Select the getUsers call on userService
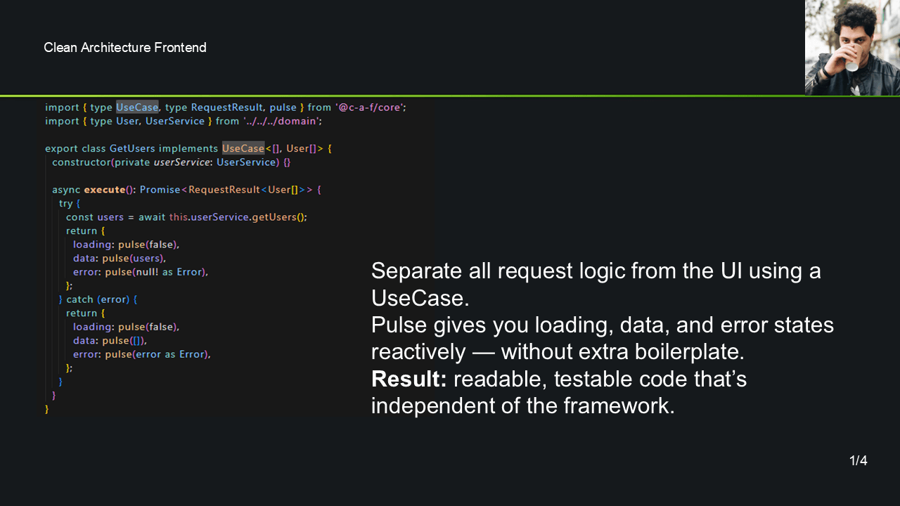 [274, 216]
